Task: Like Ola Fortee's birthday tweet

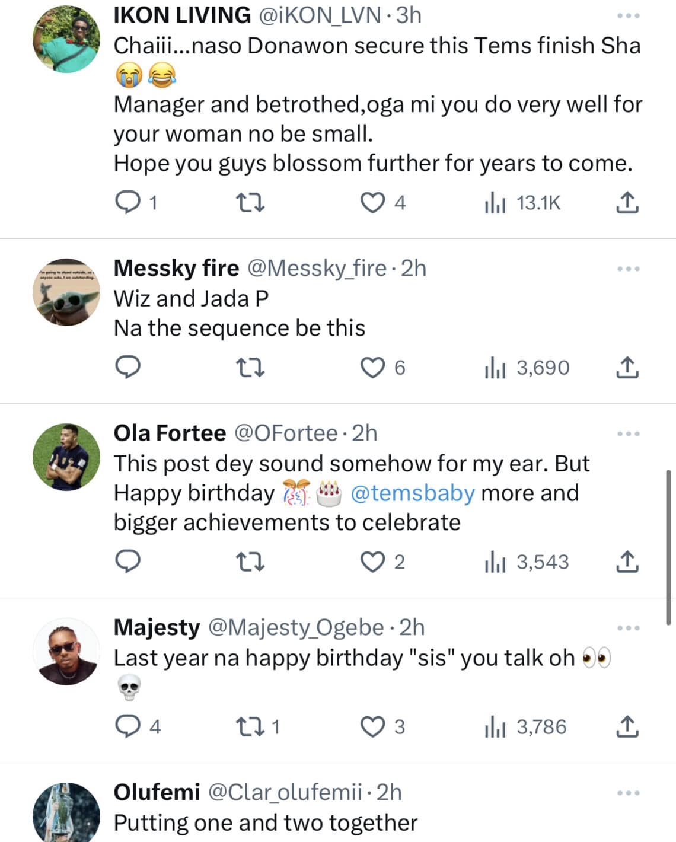Action: click(373, 562)
